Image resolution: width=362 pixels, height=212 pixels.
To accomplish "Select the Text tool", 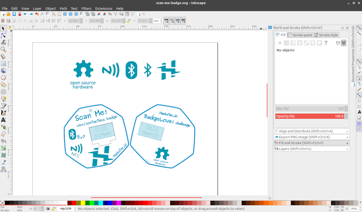I will [x=3, y=120].
